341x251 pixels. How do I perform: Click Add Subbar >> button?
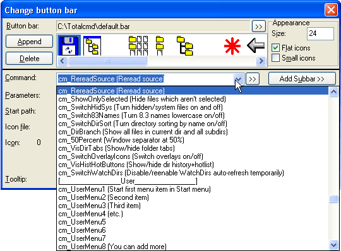(302, 79)
